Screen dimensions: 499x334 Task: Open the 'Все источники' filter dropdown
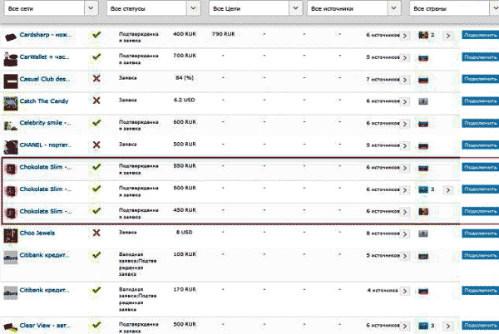coord(353,8)
